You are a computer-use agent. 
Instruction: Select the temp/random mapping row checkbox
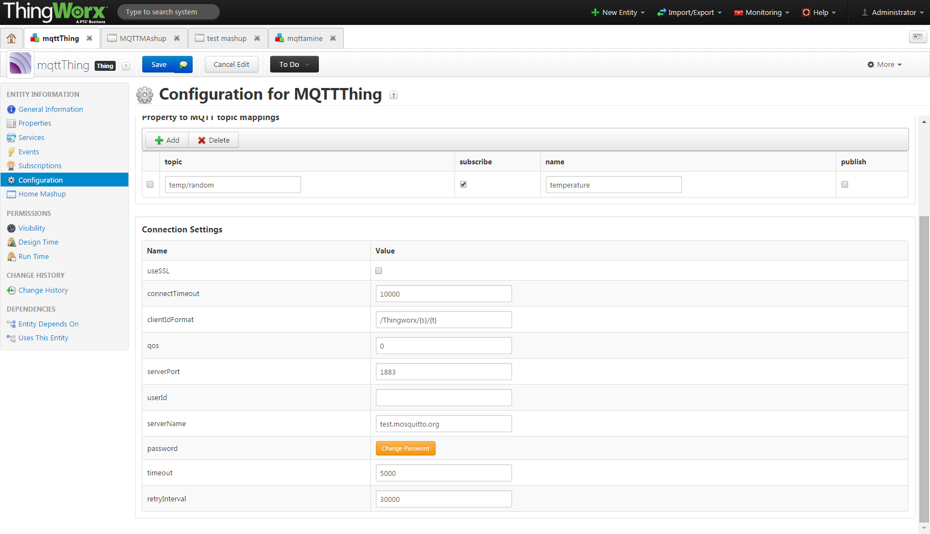coord(150,184)
